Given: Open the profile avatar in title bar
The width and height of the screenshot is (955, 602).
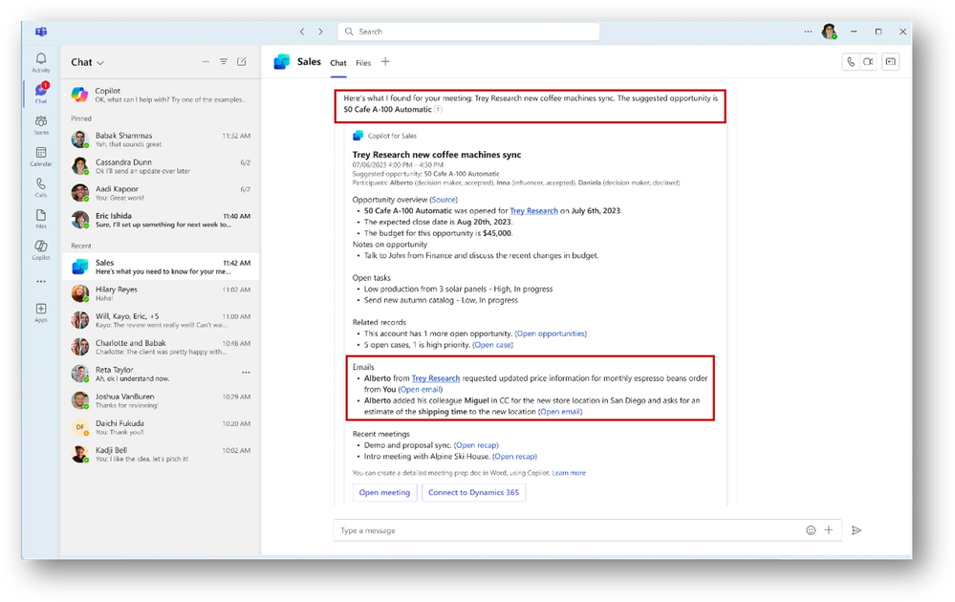Looking at the screenshot, I should [x=829, y=31].
